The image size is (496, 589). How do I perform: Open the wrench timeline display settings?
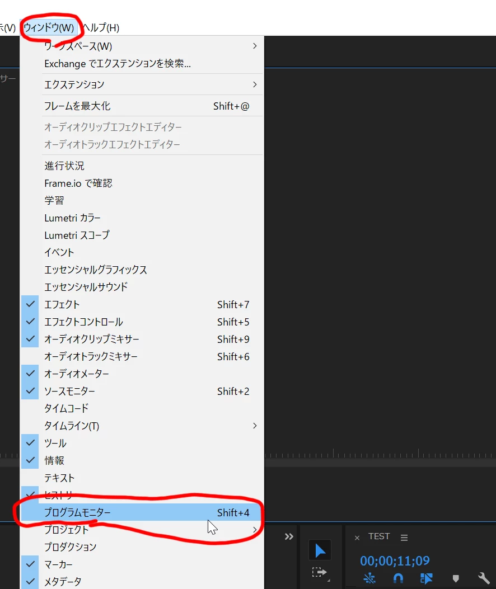point(484,578)
